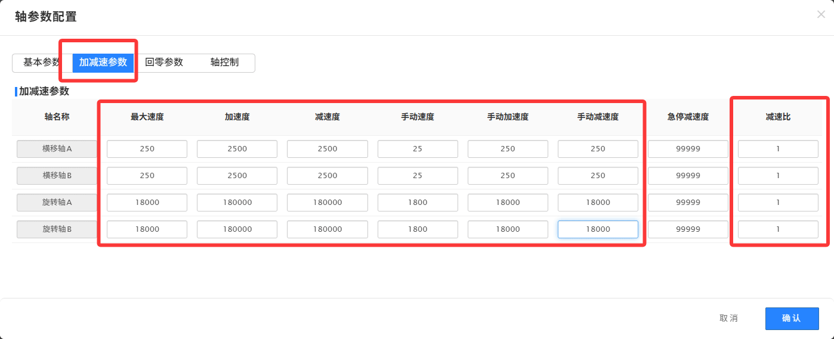
Task: Click the 减速比 column header
Action: (x=778, y=117)
